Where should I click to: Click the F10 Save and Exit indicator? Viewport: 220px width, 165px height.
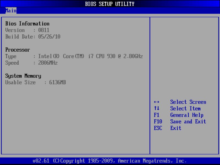[x=158, y=122]
